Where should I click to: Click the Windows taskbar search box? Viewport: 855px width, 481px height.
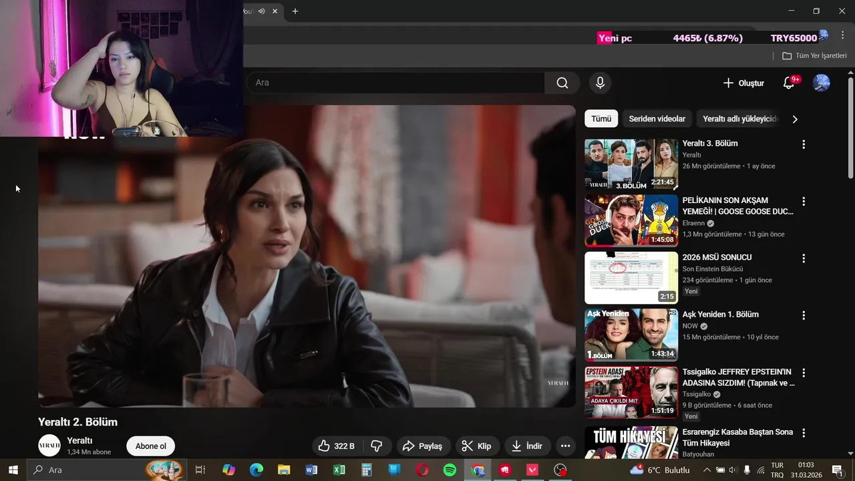(107, 470)
